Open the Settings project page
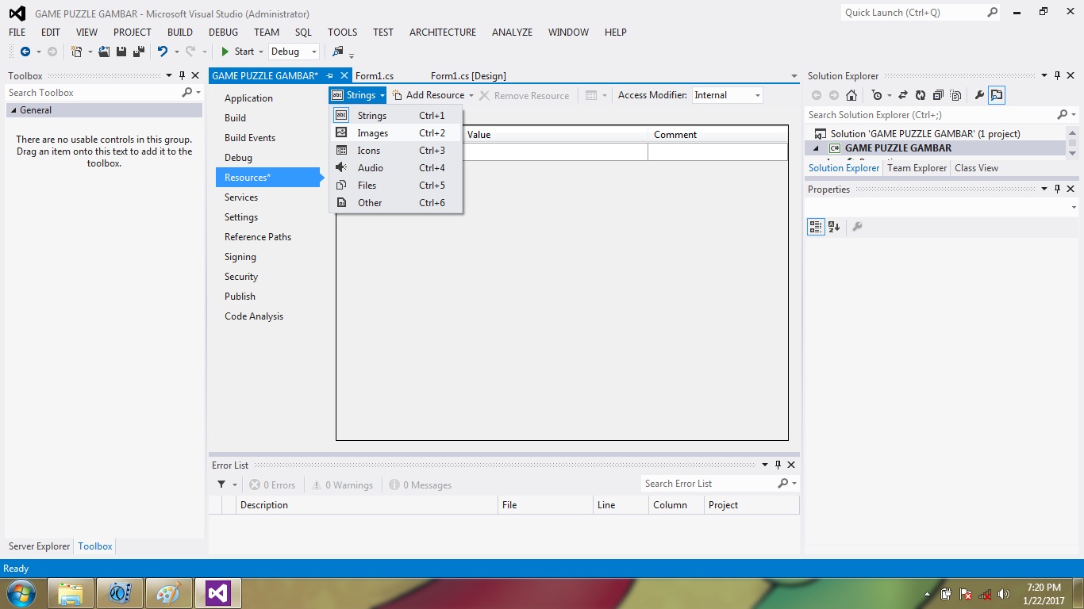This screenshot has width=1084, height=609. 241,217
